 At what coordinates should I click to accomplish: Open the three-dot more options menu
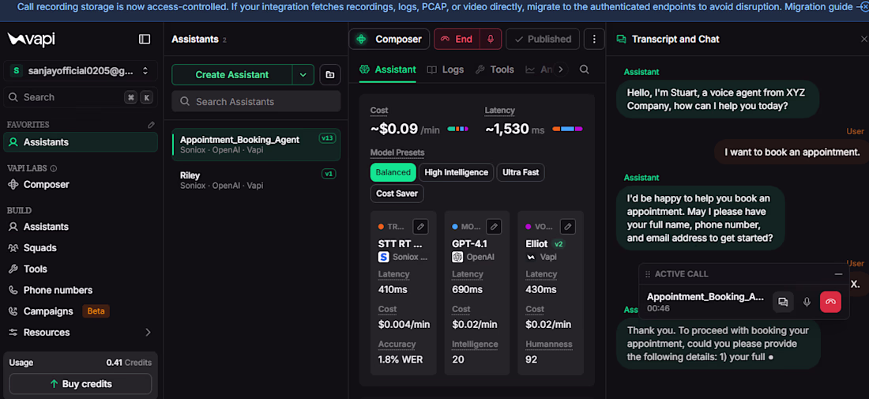point(594,40)
